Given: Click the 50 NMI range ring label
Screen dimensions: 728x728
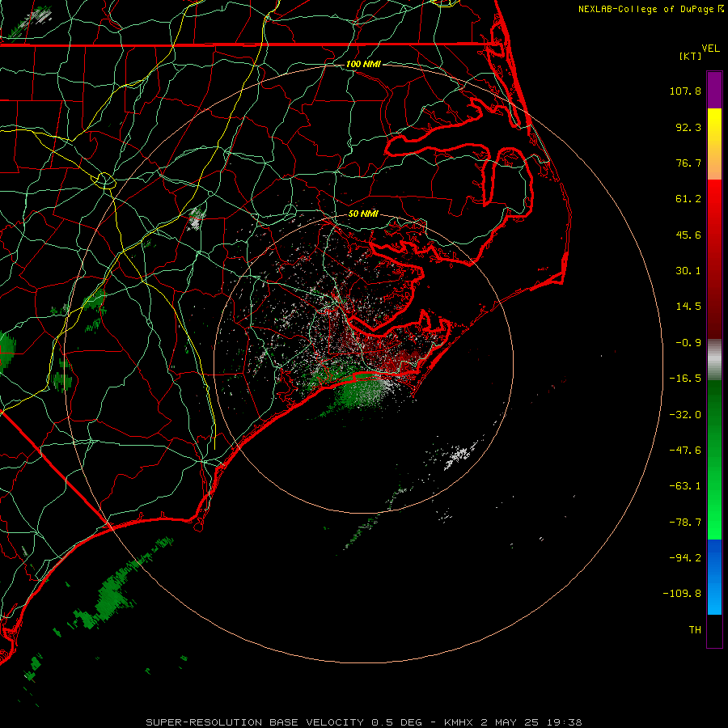Looking at the screenshot, I should point(363,214).
